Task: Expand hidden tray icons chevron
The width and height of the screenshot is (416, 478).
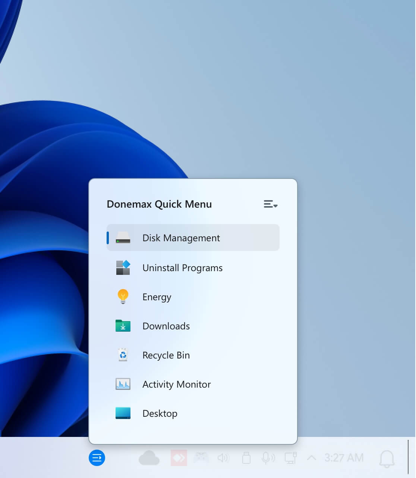Action: point(311,458)
